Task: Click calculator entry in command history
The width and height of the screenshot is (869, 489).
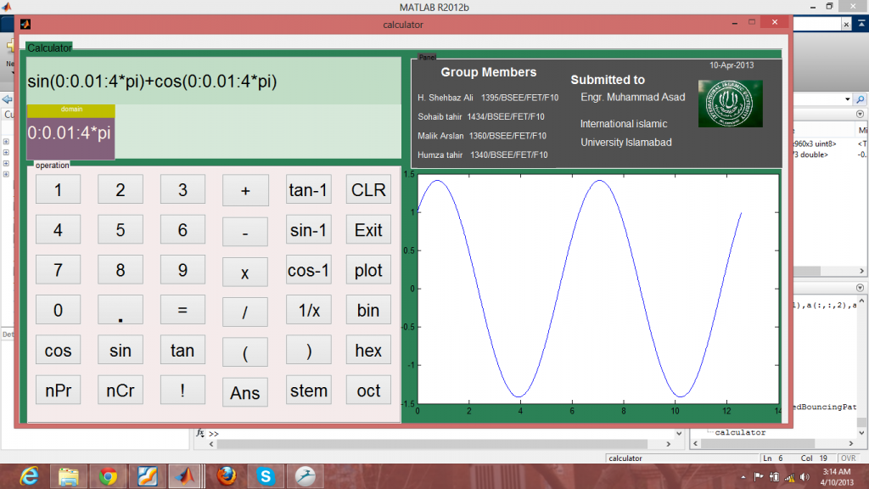Action: click(x=740, y=432)
